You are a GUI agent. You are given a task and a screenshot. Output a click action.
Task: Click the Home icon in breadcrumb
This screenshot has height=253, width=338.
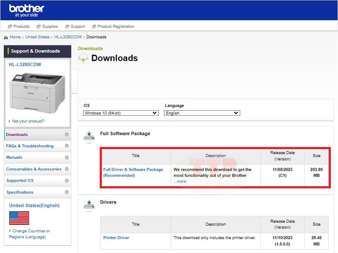point(6,37)
